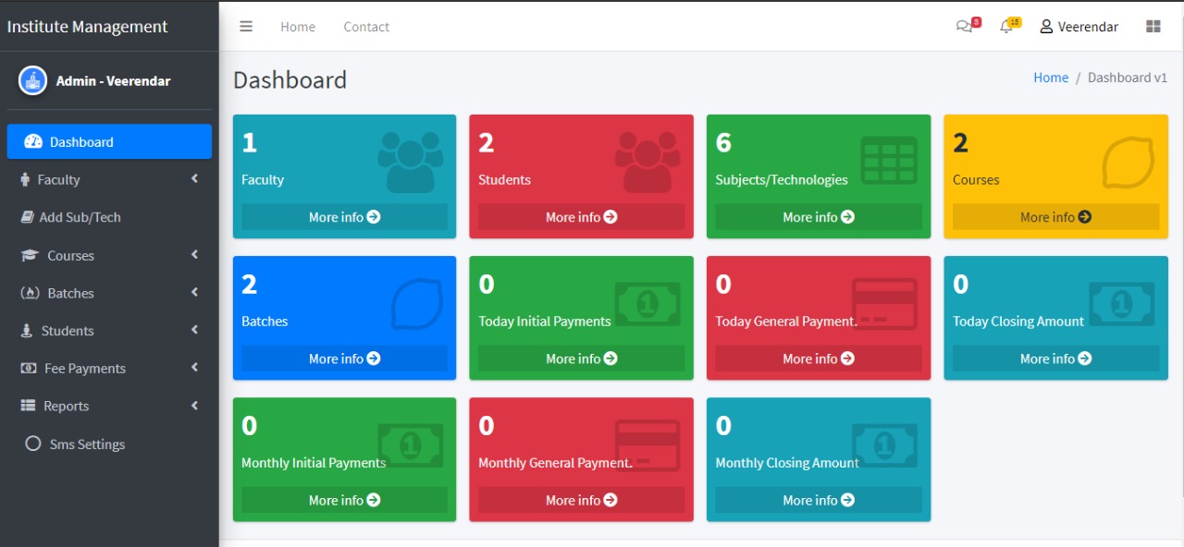Click the grid icon in top bar
Image resolution: width=1184 pixels, height=547 pixels.
[x=1153, y=27]
